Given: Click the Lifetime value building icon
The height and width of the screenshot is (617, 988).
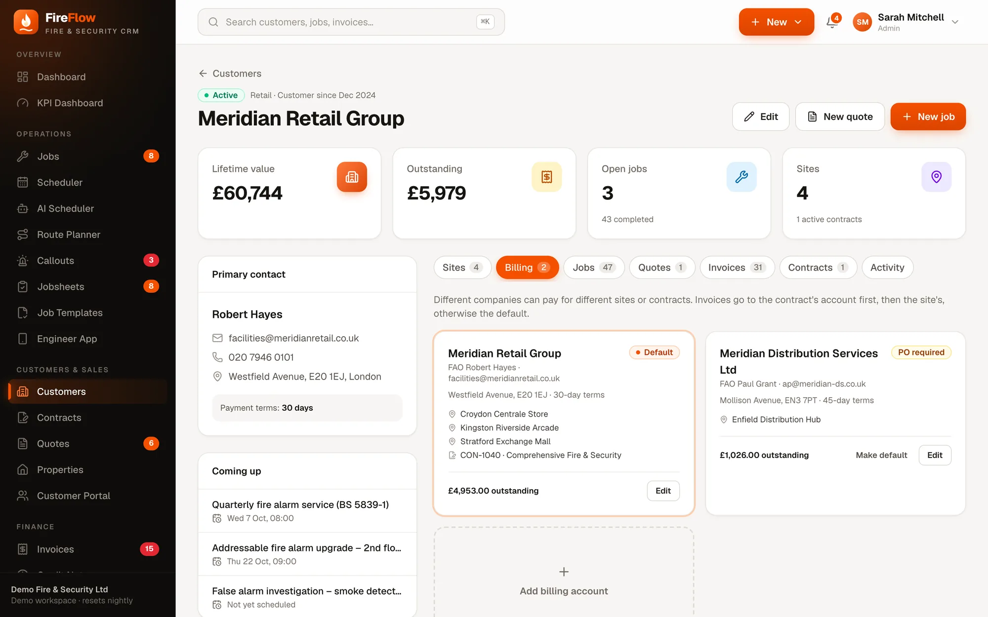Looking at the screenshot, I should (x=352, y=177).
